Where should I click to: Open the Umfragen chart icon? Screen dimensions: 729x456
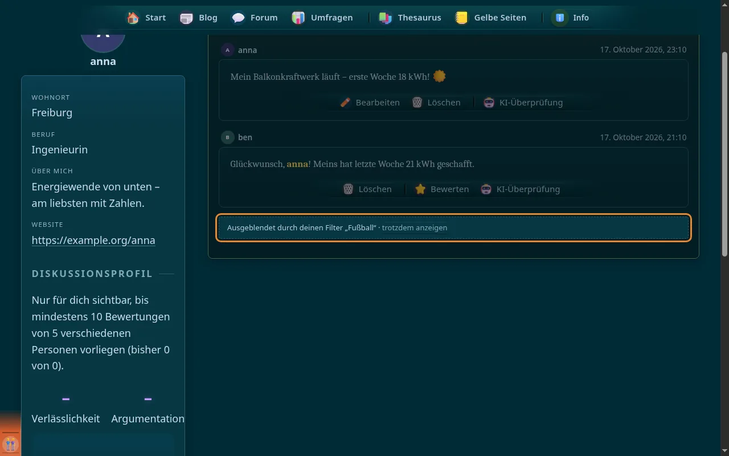point(298,18)
